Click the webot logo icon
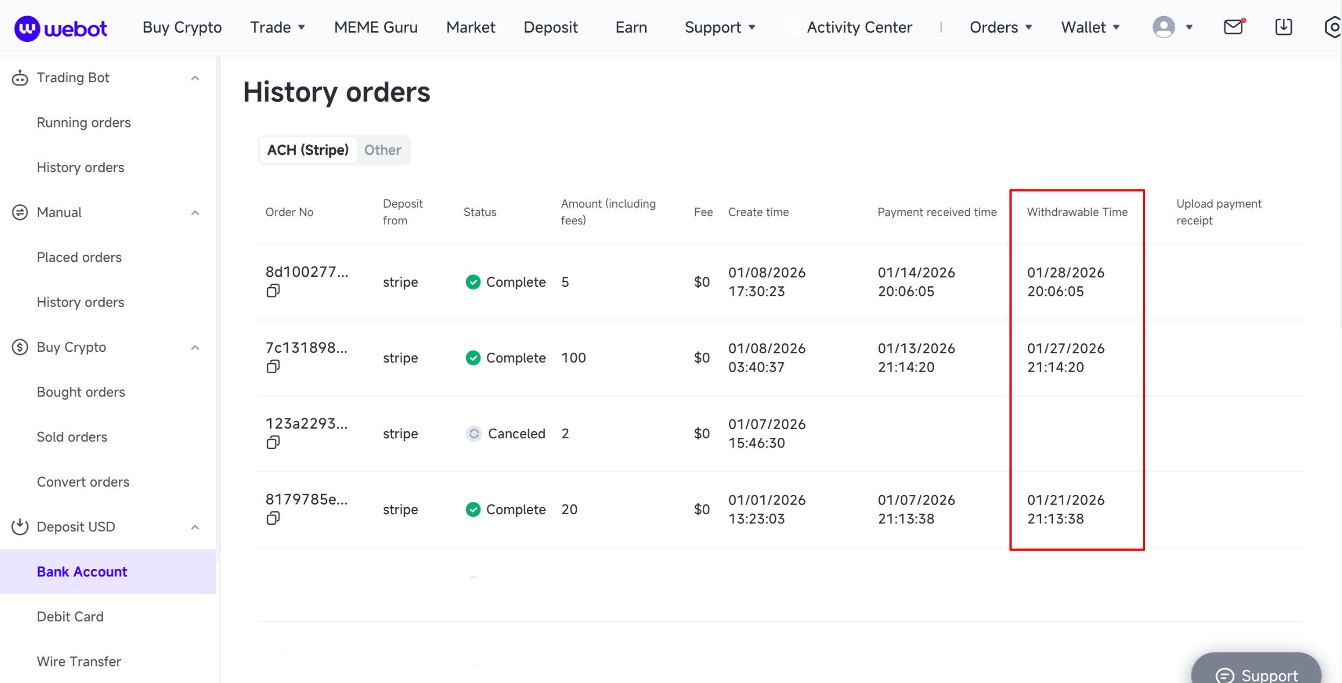The width and height of the screenshot is (1342, 683). pos(27,28)
